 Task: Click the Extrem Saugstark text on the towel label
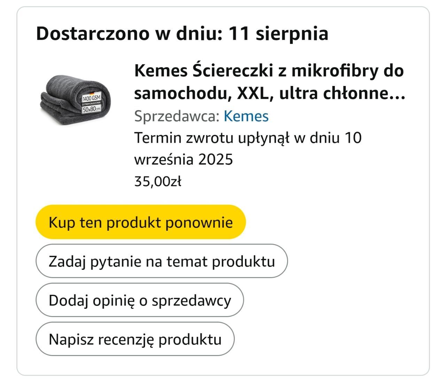[x=91, y=104]
